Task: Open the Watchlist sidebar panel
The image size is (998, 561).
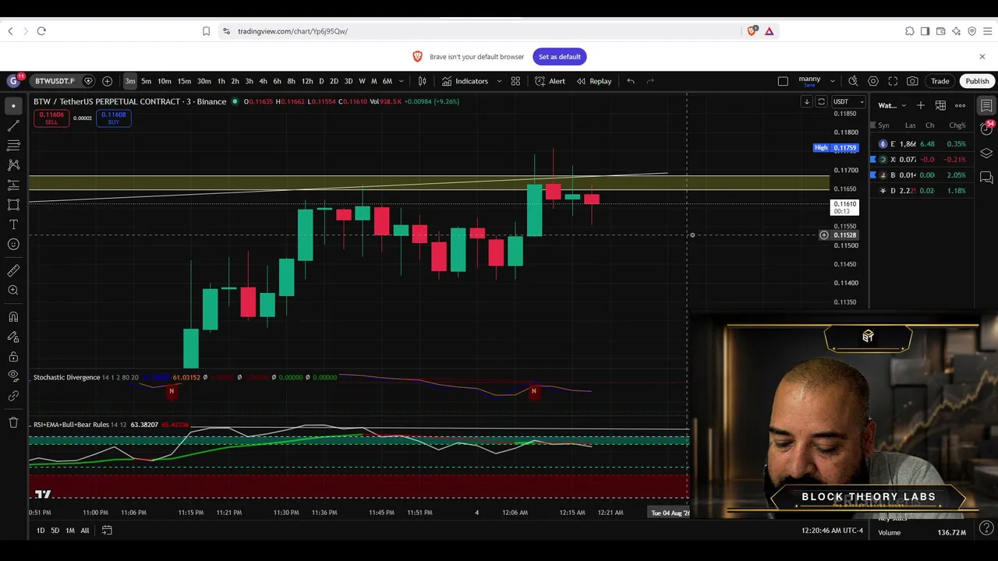Action: pyautogui.click(x=986, y=105)
